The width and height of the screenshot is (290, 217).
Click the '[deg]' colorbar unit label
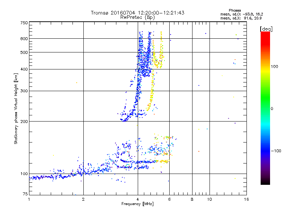point(266,29)
